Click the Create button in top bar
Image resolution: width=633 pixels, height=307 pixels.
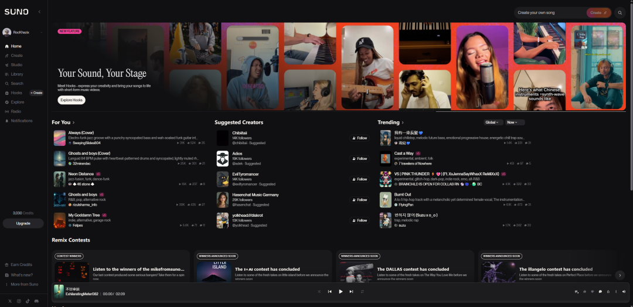[598, 13]
